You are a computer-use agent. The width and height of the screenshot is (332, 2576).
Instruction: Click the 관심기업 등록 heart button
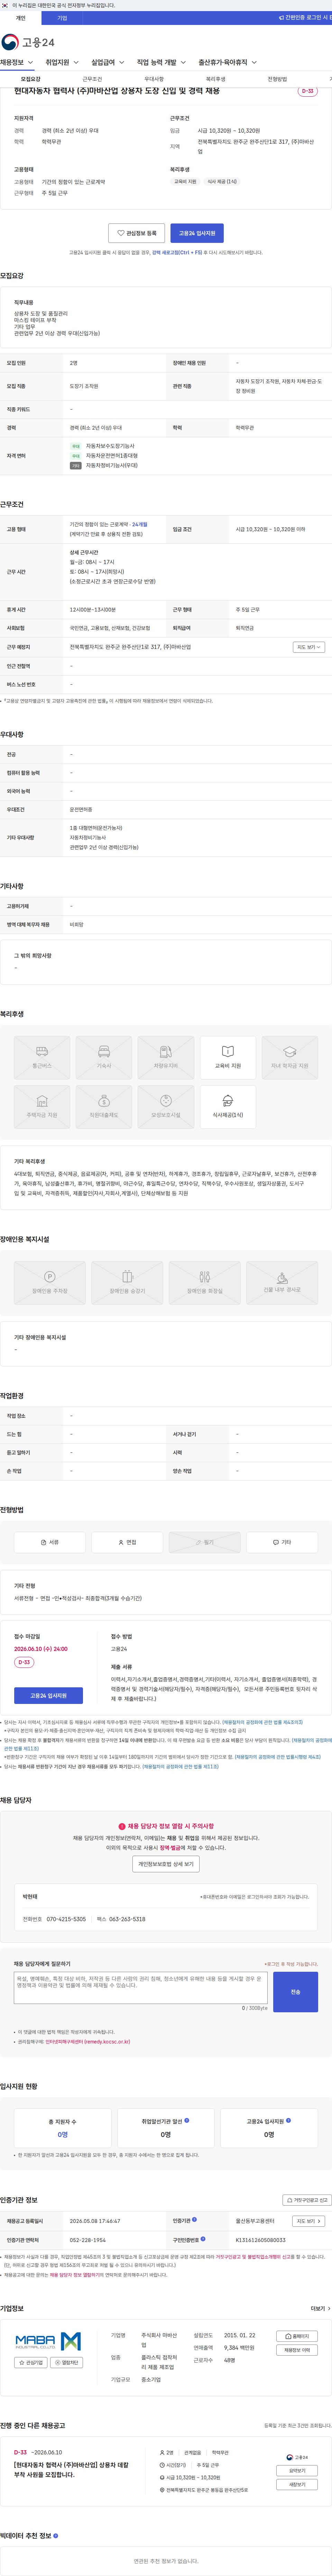tap(137, 233)
